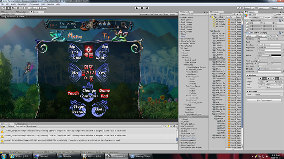Click the Pause button in the toolbar
284x159 pixels.
[x=142, y=7]
